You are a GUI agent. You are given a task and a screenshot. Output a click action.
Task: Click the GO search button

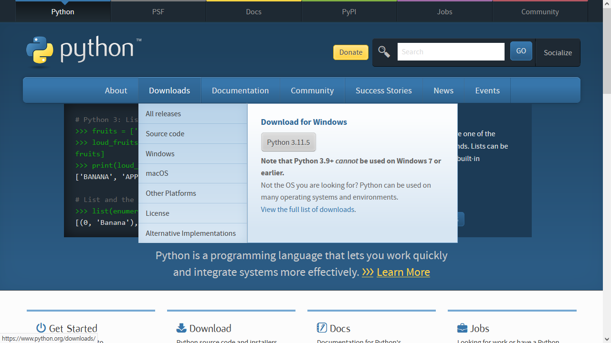(x=521, y=51)
